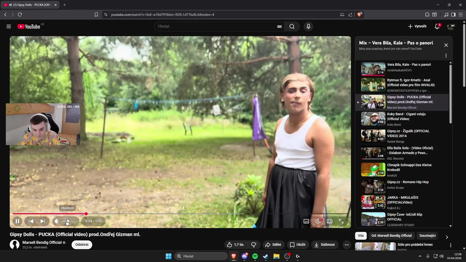Open the Brave main menu

click(461, 15)
